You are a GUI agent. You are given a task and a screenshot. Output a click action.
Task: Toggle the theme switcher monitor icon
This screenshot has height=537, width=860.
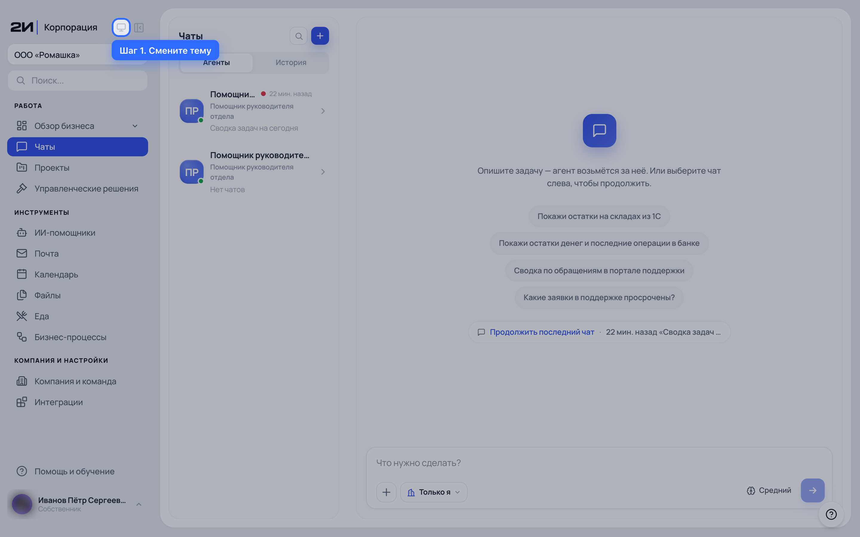click(121, 27)
